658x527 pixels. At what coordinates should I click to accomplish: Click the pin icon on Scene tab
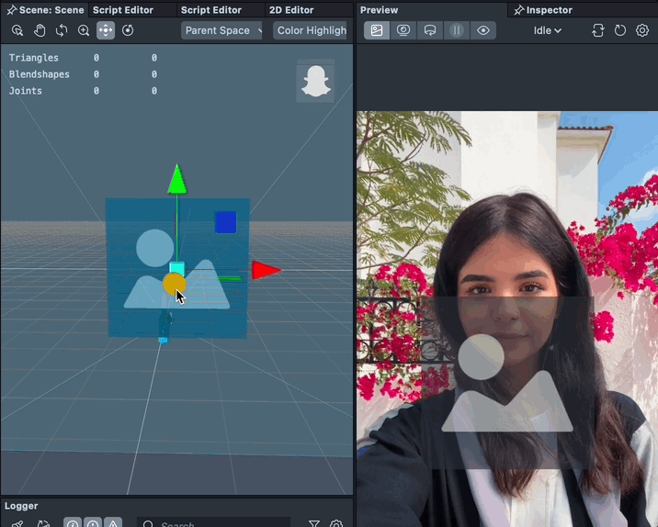coord(12,10)
